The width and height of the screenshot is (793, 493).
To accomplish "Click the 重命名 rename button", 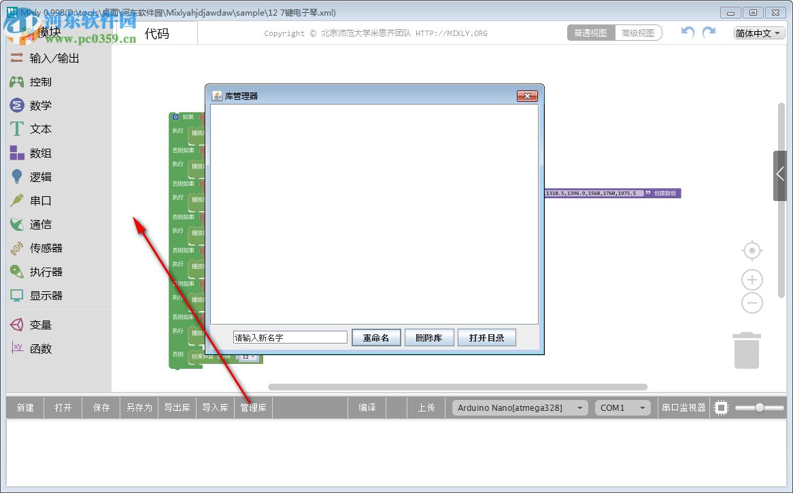I will click(376, 337).
